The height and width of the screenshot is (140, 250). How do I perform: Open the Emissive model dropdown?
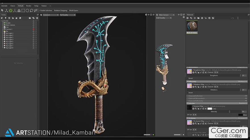click(243, 103)
